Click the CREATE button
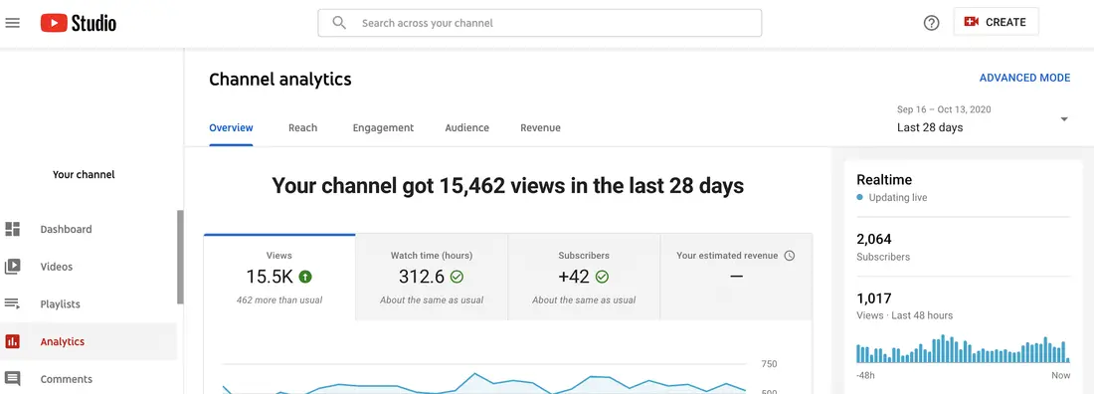 996,22
